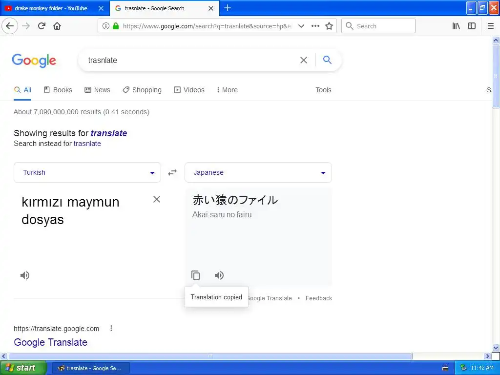Image resolution: width=500 pixels, height=375 pixels.
Task: Click the Feedback link under translator
Action: click(x=318, y=298)
